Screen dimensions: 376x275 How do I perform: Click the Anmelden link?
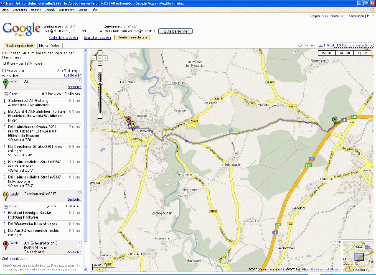356,16
